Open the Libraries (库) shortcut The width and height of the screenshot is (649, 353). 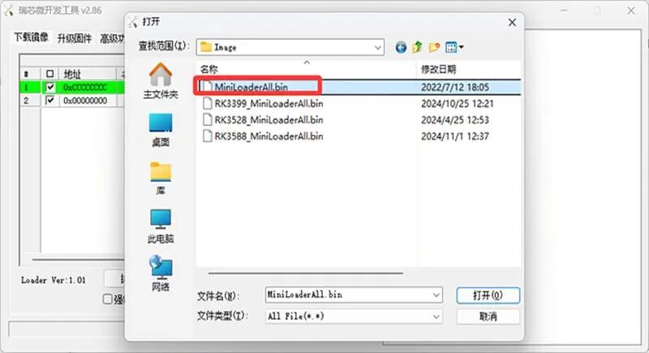tap(161, 178)
